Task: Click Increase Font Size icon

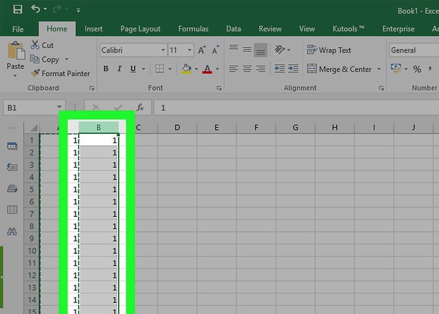Action: coord(202,50)
